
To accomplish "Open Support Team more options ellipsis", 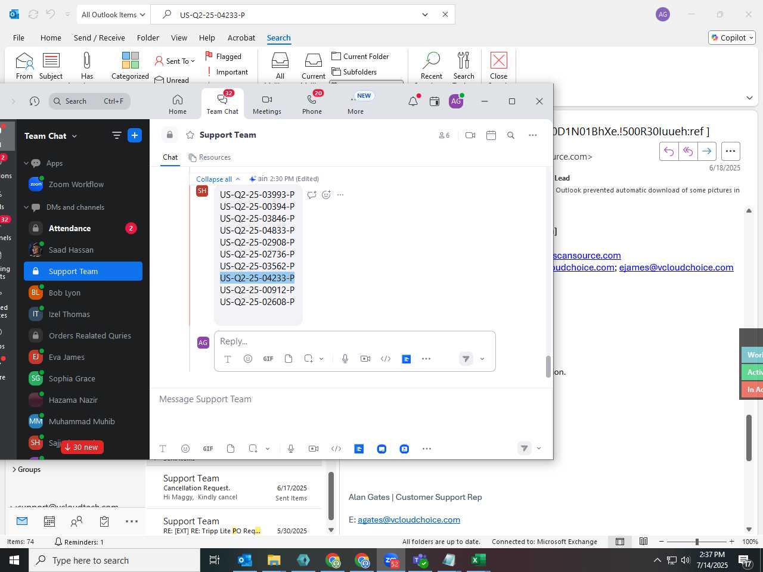I will click(533, 135).
